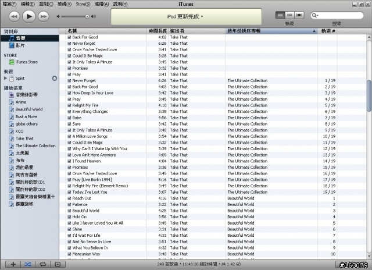Viewport: 372px width, 270px height.
Task: Uncheck the Sure song checkbox
Action: pyautogui.click(x=69, y=124)
